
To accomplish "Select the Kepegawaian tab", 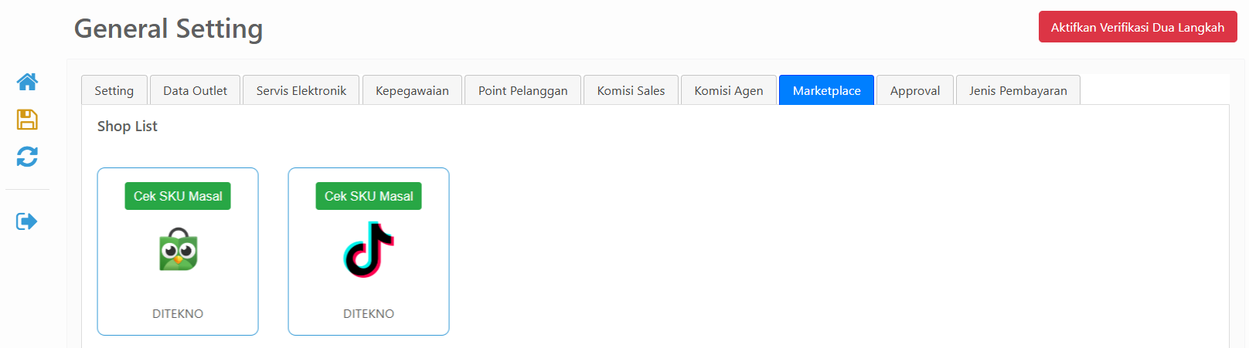I will tap(412, 90).
